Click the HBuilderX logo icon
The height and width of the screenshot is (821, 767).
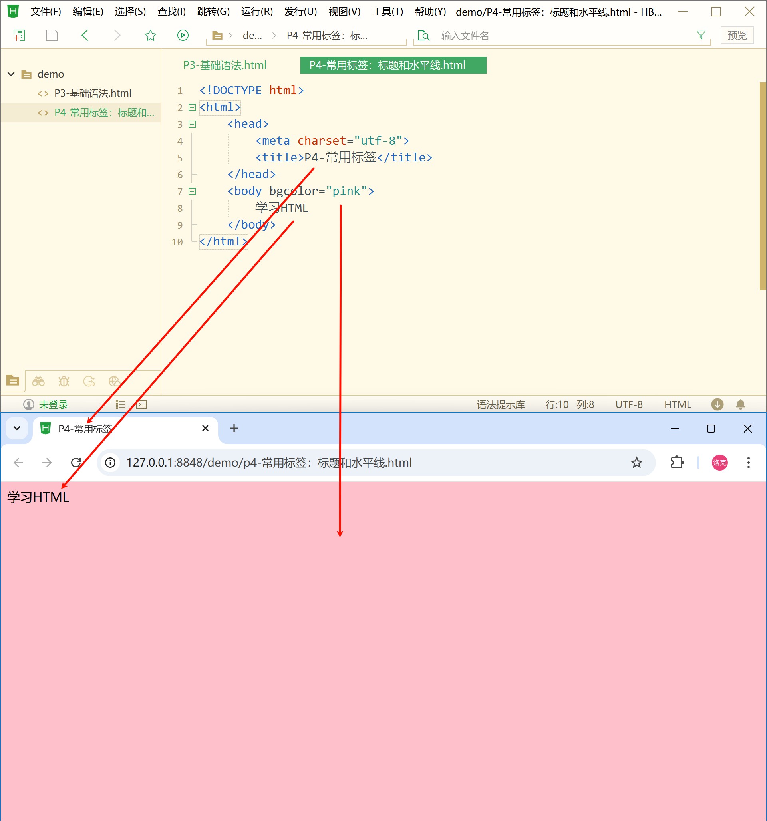[13, 11]
